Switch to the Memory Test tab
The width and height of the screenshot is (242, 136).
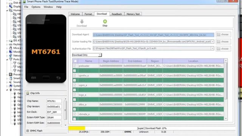[133, 14]
